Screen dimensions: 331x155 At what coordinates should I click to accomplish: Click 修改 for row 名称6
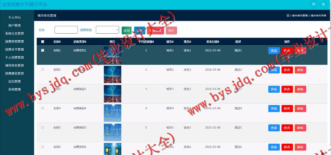pos(287,147)
